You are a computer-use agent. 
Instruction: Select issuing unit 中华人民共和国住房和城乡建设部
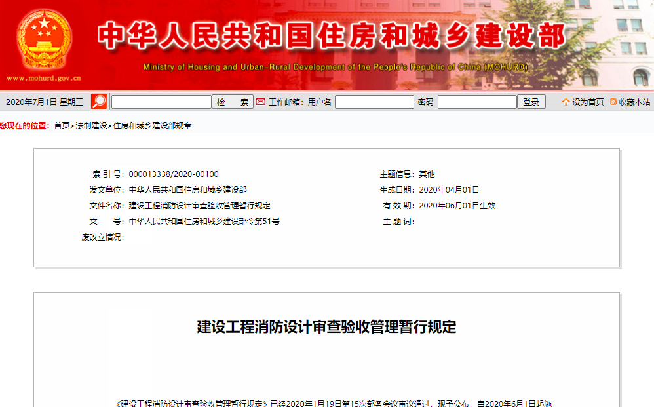[187, 190]
